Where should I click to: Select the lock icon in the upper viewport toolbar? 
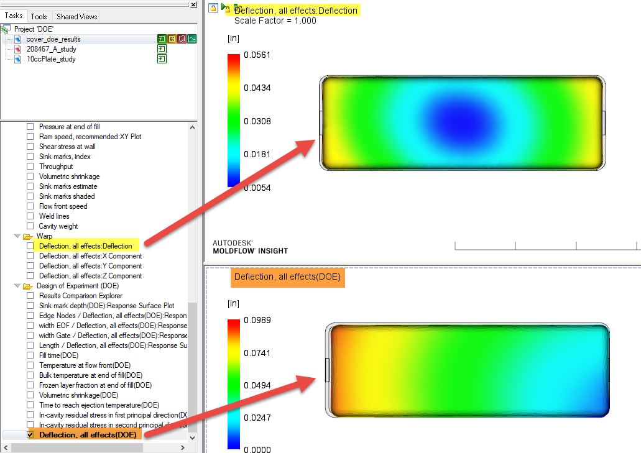(x=213, y=8)
